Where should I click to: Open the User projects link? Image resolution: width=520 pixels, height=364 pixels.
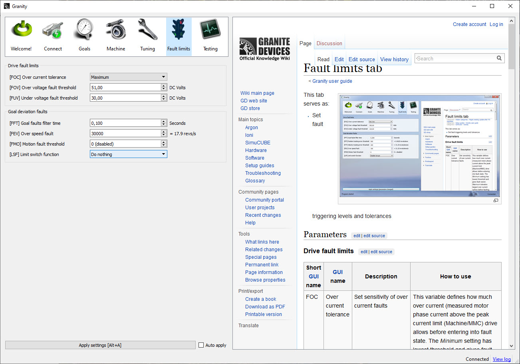[x=260, y=208]
